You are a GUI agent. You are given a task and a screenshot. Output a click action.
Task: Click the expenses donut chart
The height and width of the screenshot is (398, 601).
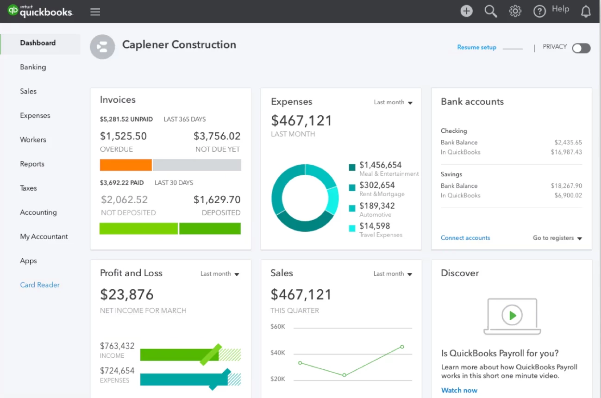[305, 198]
